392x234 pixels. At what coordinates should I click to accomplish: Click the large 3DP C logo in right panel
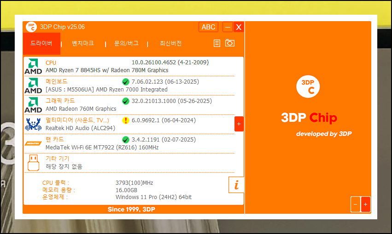[x=308, y=86]
